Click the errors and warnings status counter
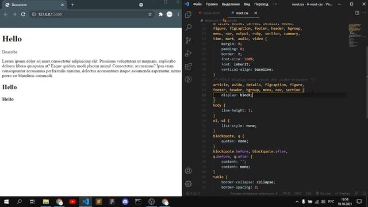 (x=193, y=194)
